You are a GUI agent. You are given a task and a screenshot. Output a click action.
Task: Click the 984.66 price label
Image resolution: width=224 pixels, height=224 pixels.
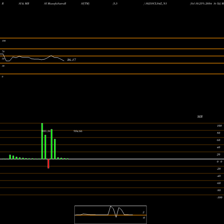pos(78,131)
